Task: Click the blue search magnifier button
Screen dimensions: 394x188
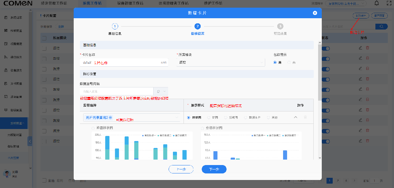Action: (x=382, y=27)
